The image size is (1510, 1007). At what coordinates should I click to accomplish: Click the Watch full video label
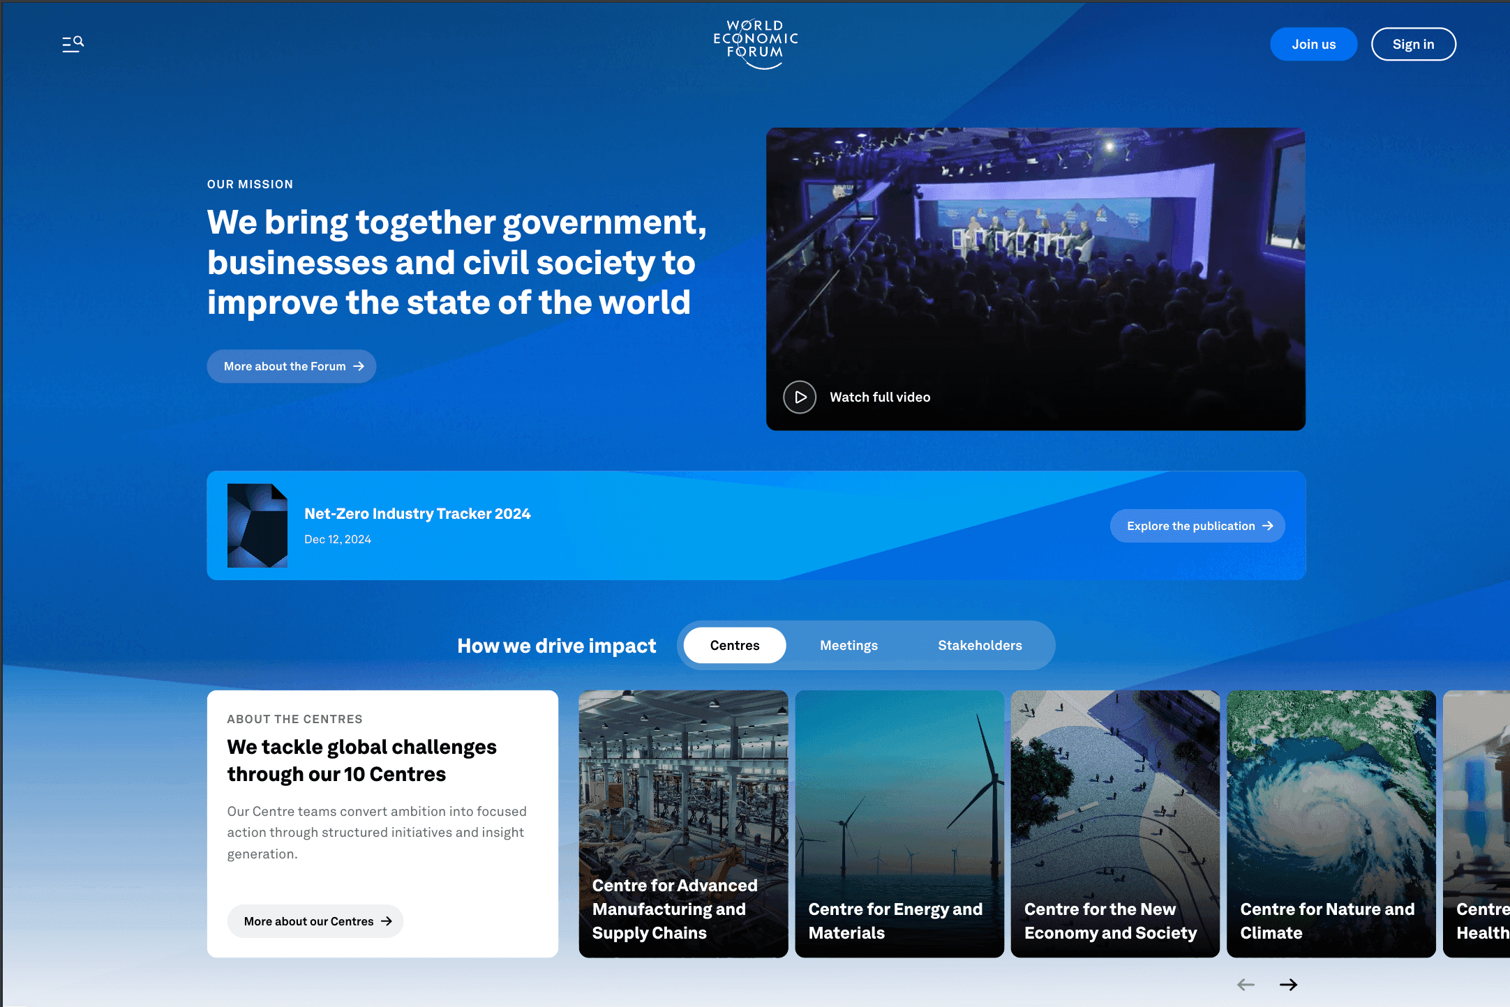pyautogui.click(x=880, y=397)
